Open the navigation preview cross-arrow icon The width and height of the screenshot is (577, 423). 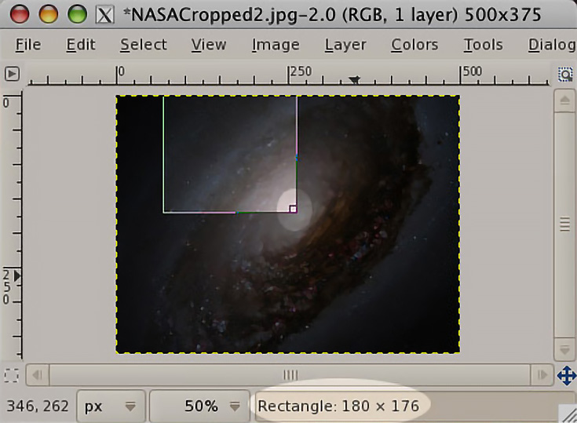[566, 376]
